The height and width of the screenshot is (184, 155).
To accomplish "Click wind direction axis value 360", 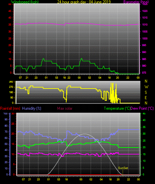I will tap(11, 82).
